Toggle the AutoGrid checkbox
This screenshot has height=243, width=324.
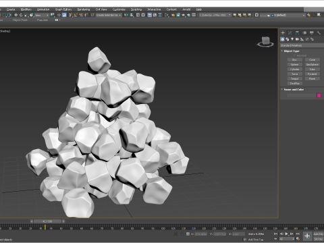click(294, 55)
